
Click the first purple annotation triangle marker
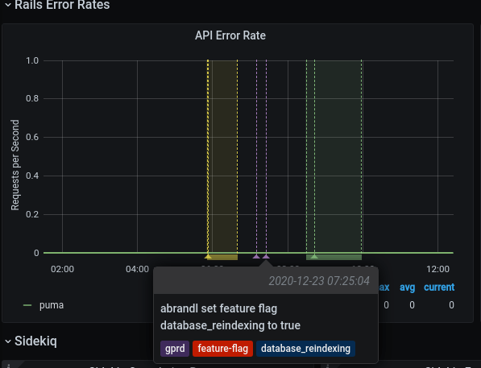[256, 256]
